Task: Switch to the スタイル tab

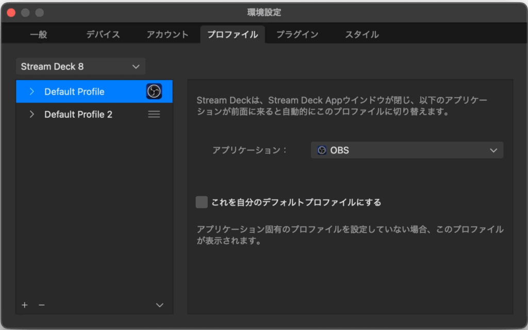Action: [x=361, y=34]
